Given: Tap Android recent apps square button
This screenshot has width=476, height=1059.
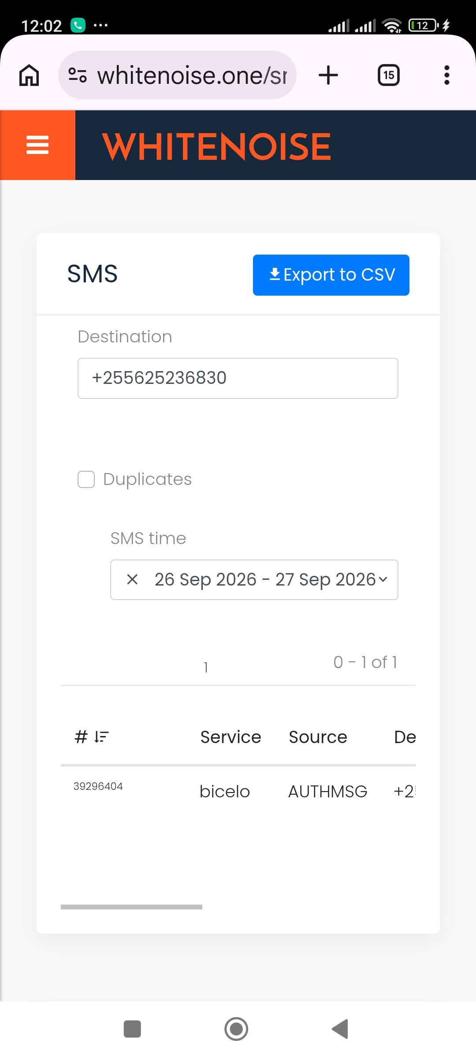Looking at the screenshot, I should [132, 1029].
